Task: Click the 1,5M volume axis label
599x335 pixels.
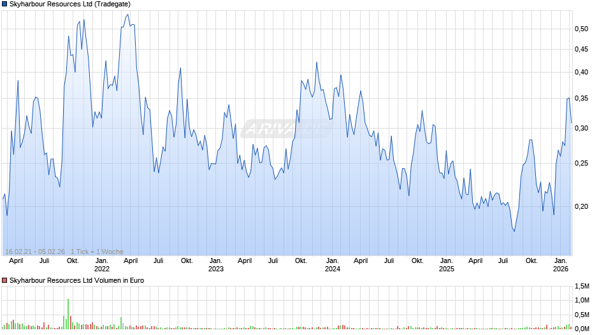Action: coord(582,286)
